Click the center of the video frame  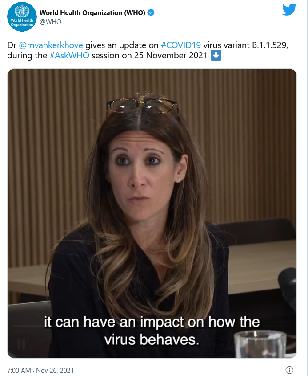pos(152,213)
